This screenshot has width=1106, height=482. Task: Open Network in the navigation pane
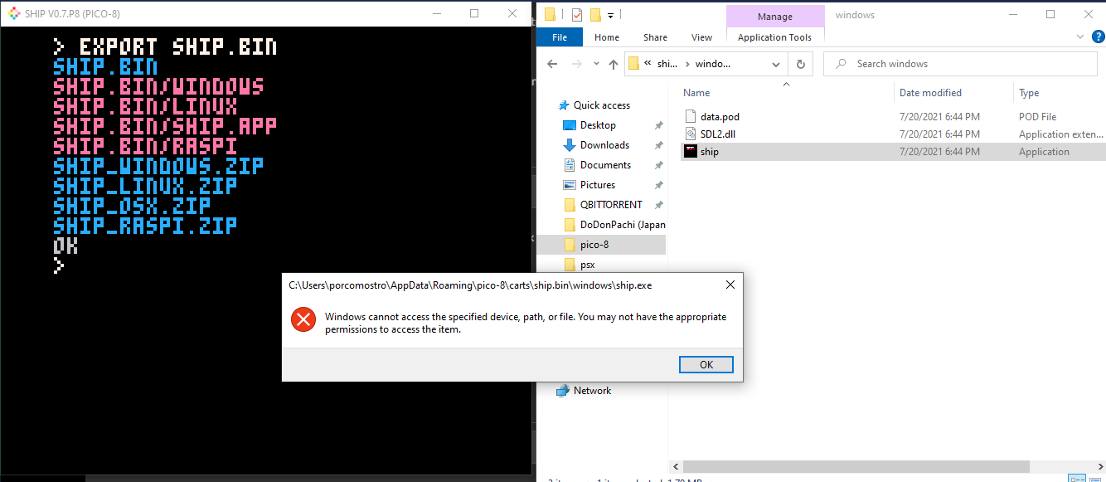592,391
